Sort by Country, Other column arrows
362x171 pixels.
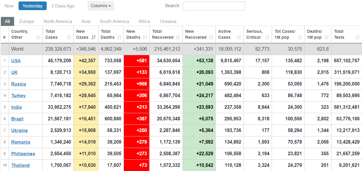tap(38, 38)
